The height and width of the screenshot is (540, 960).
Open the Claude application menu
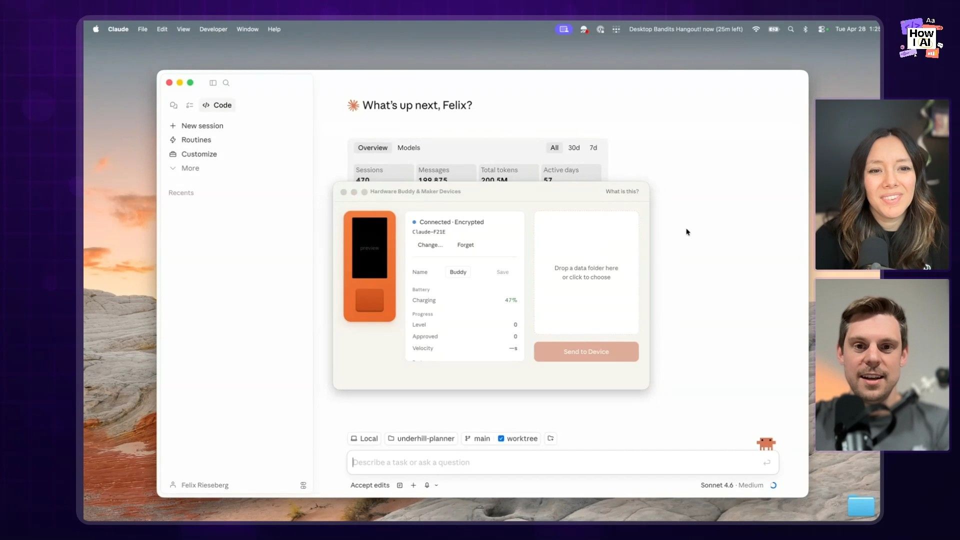click(118, 29)
